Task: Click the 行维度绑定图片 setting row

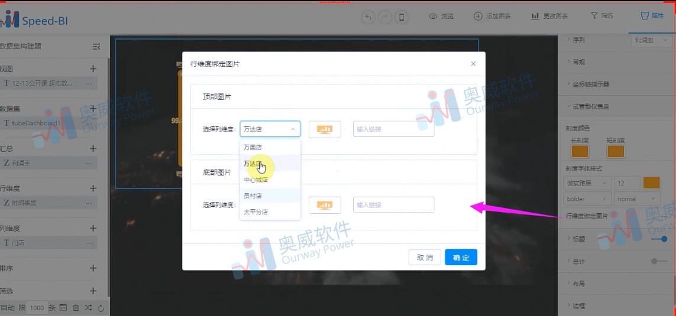Action: (x=617, y=216)
